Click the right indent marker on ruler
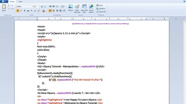Image resolution: width=186 pixels, height=104 pixels. pyautogui.click(x=146, y=19)
